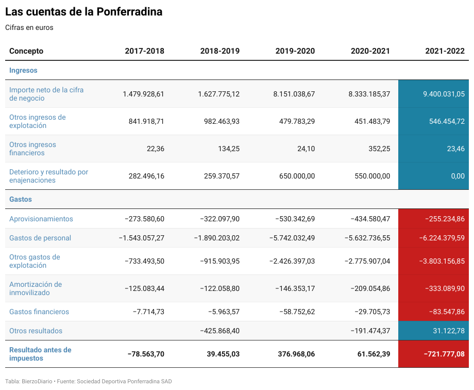This screenshot has height=390, width=474.
Task: Select the value −425.868,40
Action: [220, 331]
